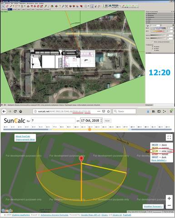Open the UTC time zone dropdown

156,25
